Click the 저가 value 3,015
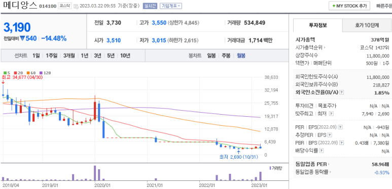 (159, 40)
